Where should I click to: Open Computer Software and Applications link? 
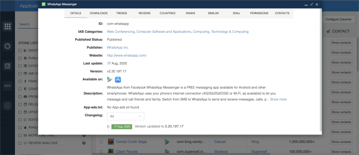point(164,32)
